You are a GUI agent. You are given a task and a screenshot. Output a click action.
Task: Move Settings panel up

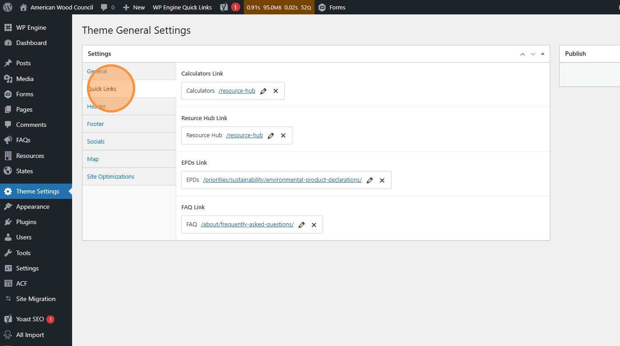pos(523,54)
